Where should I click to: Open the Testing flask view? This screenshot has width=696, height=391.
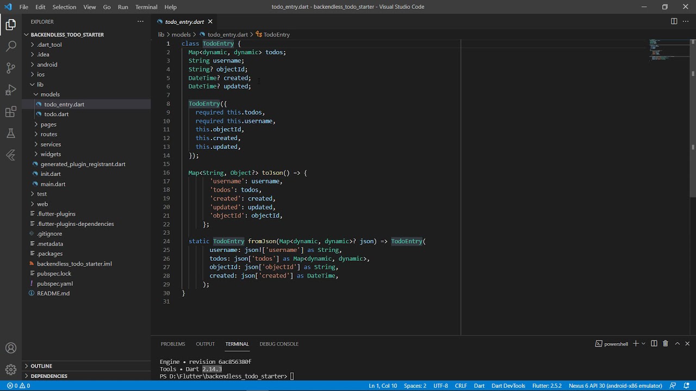[11, 134]
